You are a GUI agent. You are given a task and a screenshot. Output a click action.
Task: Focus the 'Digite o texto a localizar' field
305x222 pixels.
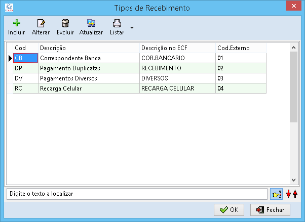tap(137, 194)
